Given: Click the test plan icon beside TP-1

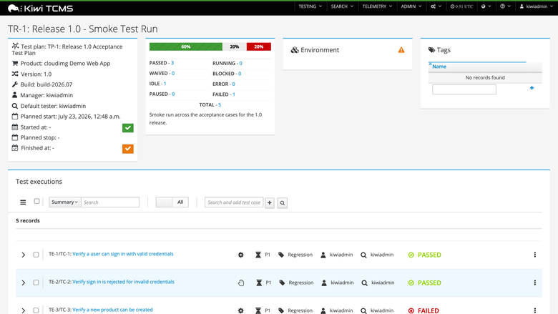Looking at the screenshot, I should coord(15,46).
